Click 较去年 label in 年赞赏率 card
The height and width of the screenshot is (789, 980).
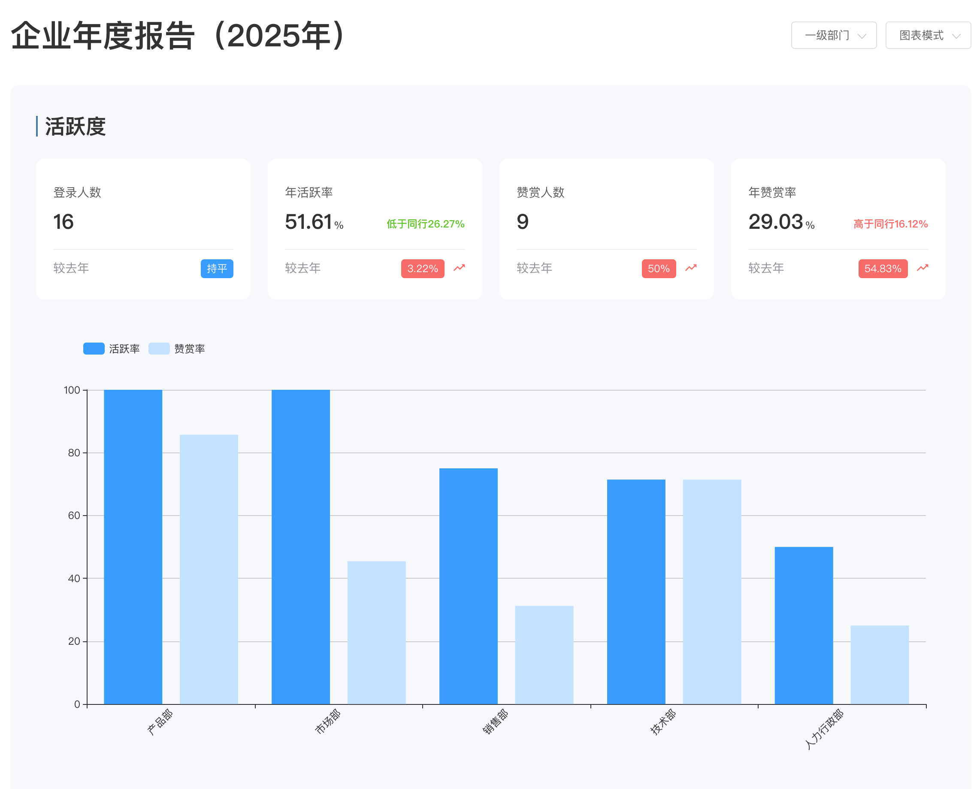click(766, 268)
